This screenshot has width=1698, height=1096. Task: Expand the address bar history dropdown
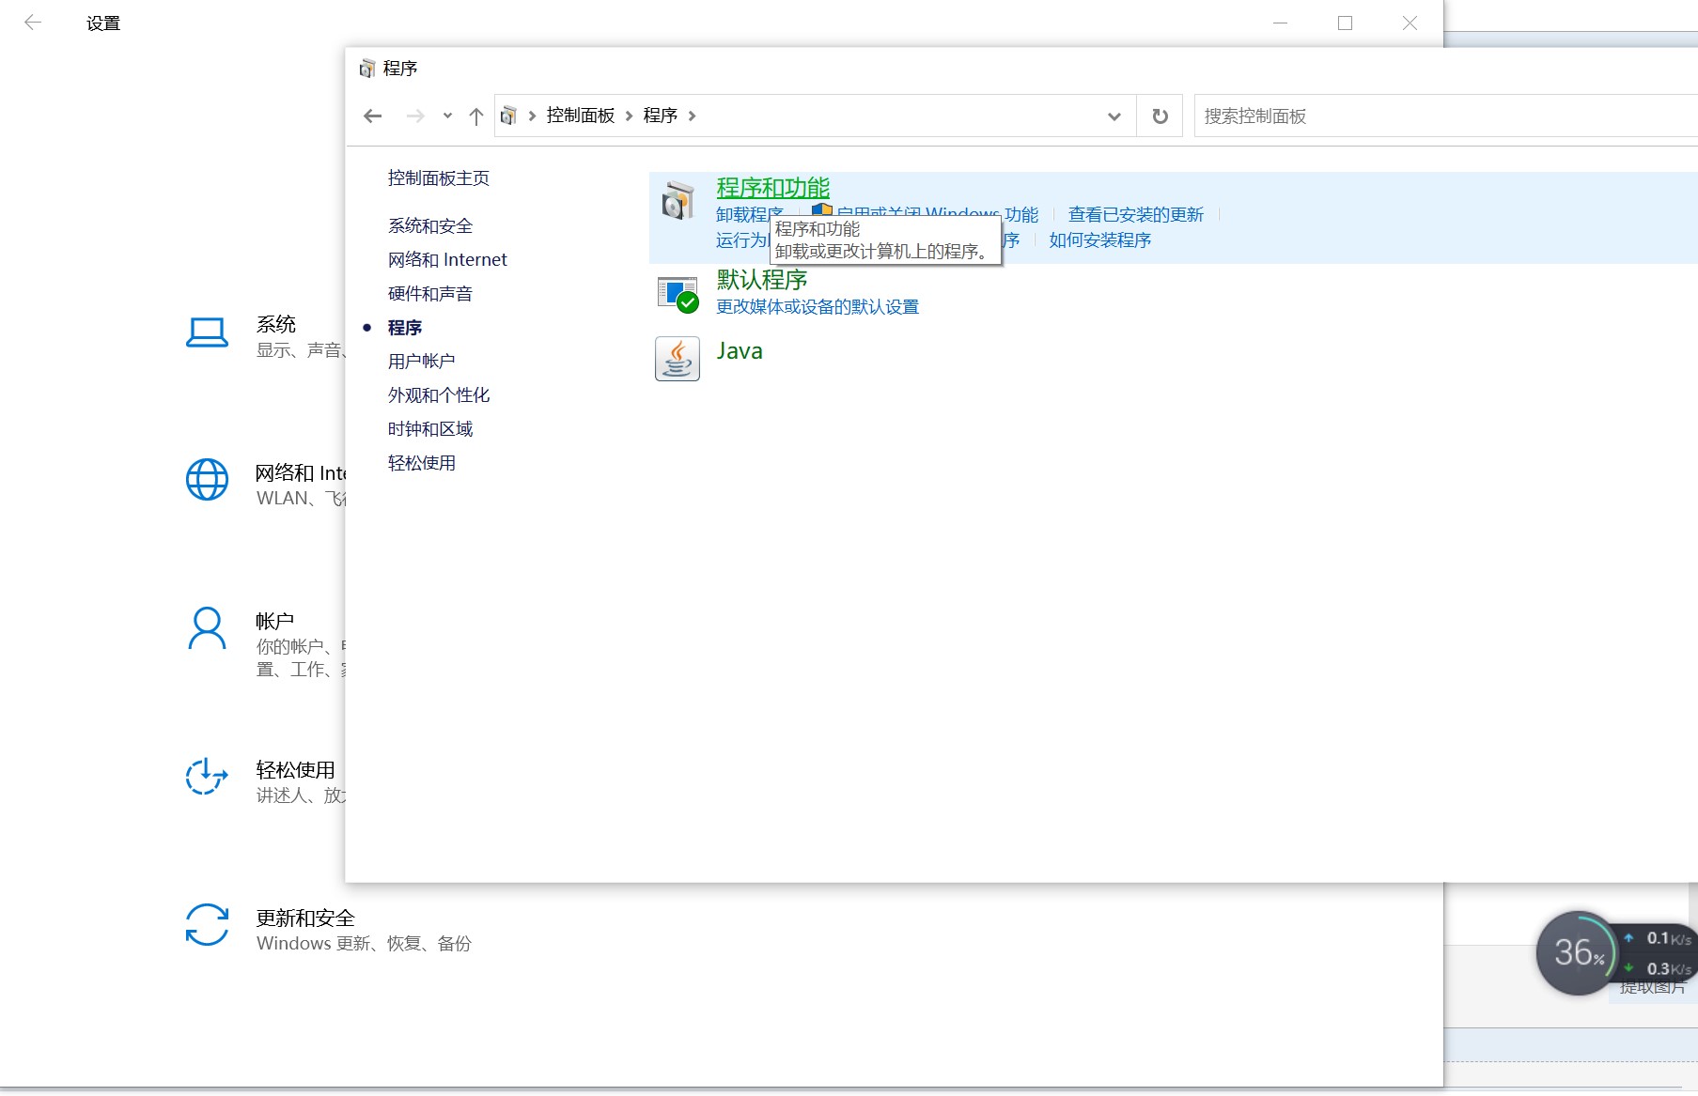click(1114, 116)
